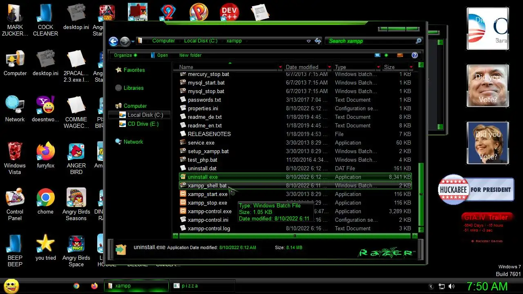Open the More view options dropdown
This screenshot has width=523, height=294.
386,55
